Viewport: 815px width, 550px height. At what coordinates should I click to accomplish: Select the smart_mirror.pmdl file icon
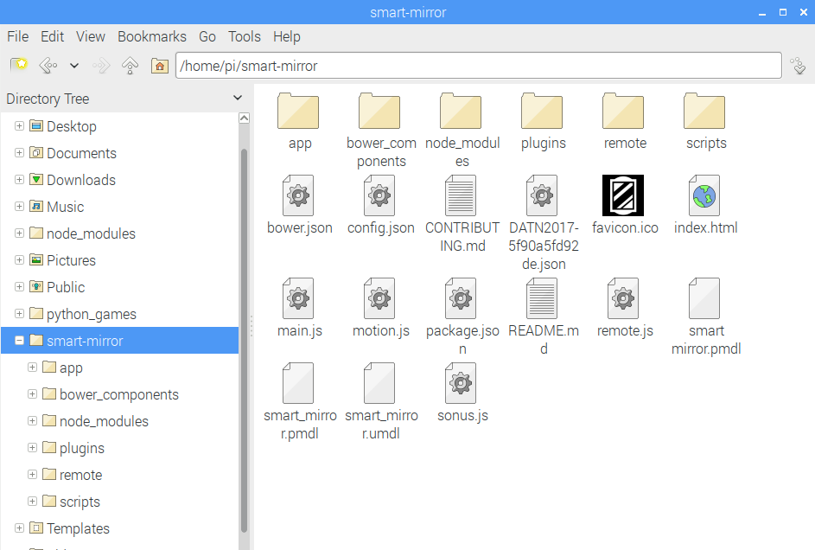click(x=298, y=383)
